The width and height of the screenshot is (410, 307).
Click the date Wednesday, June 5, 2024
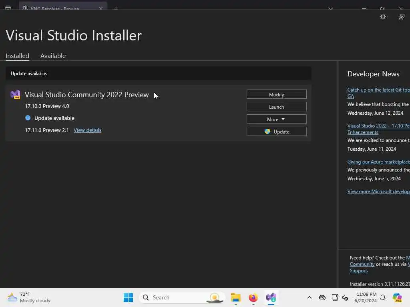tap(374, 179)
